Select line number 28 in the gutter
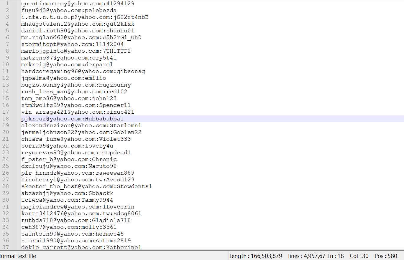 pos(6,186)
